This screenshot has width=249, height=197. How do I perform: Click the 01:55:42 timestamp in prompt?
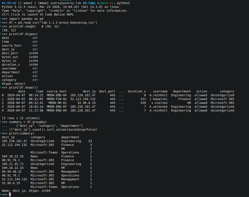point(9,3)
